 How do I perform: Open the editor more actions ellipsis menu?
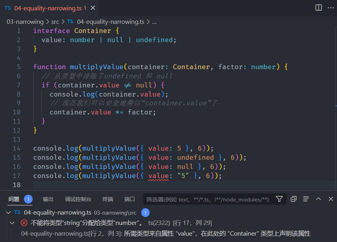pos(331,8)
